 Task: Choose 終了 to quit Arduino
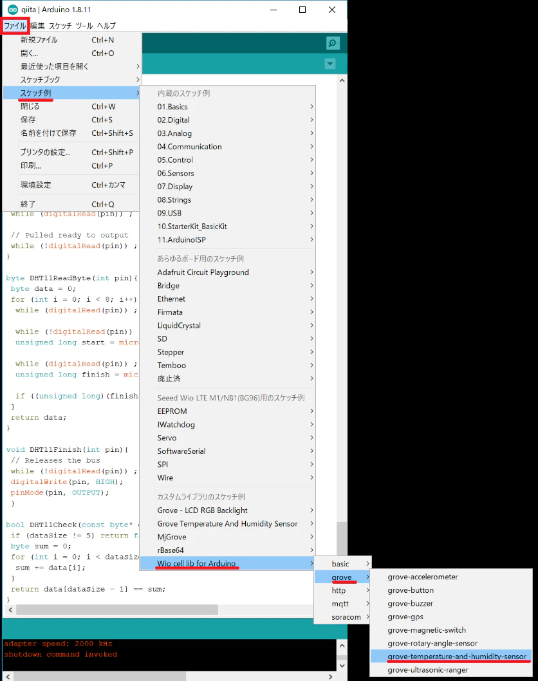71,204
